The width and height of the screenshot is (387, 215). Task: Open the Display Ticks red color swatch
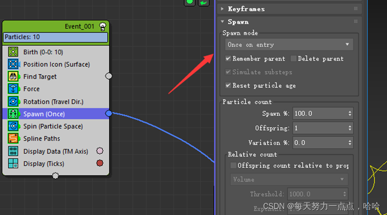(x=100, y=163)
